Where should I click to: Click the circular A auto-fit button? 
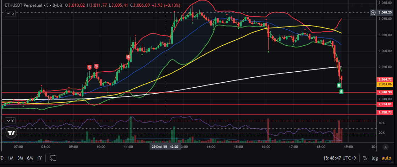point(385,147)
